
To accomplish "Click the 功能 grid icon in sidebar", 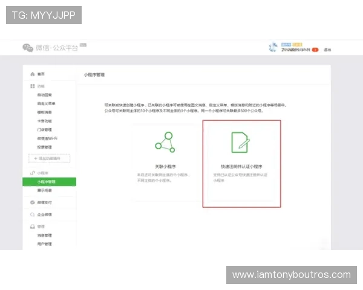I will 33,86.
